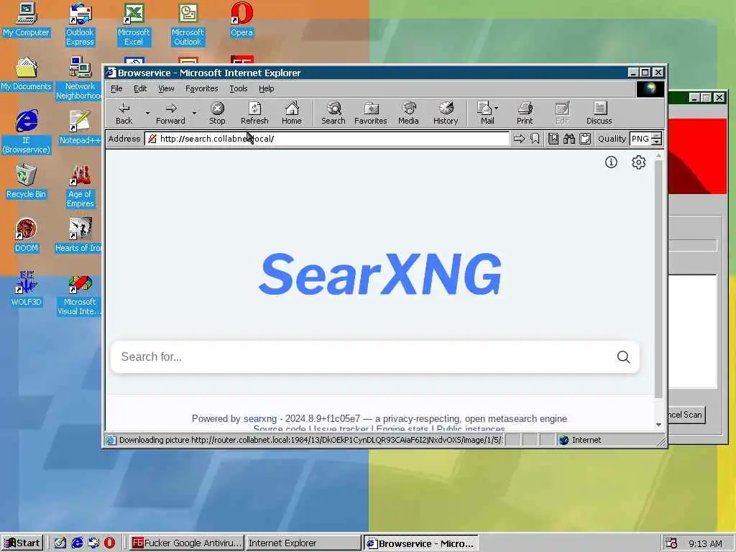
Task: Follow the searxng link in the footer
Action: click(x=260, y=419)
